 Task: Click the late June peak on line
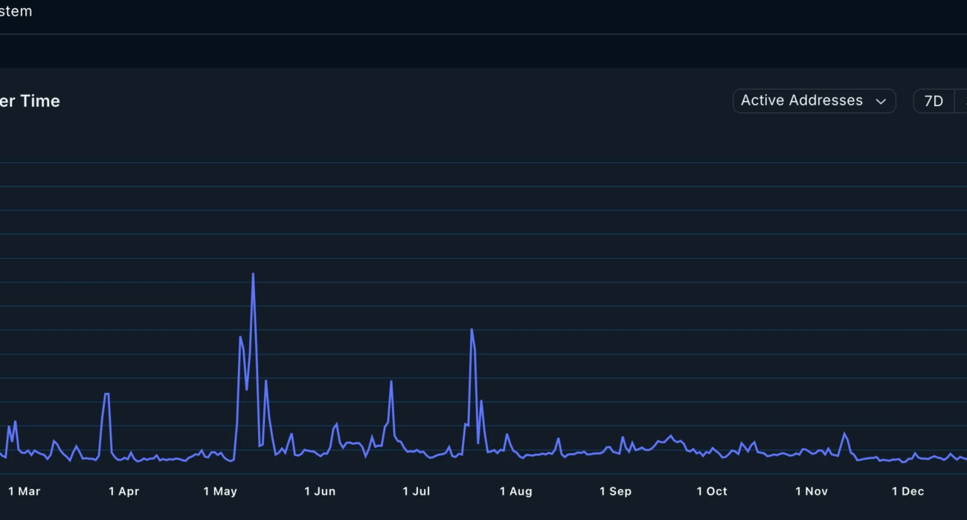(391, 382)
